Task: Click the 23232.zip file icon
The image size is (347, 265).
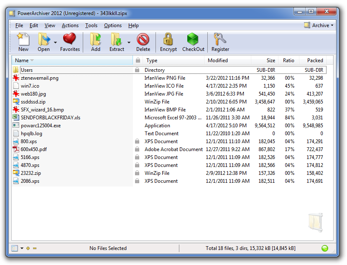Action: [x=16, y=173]
